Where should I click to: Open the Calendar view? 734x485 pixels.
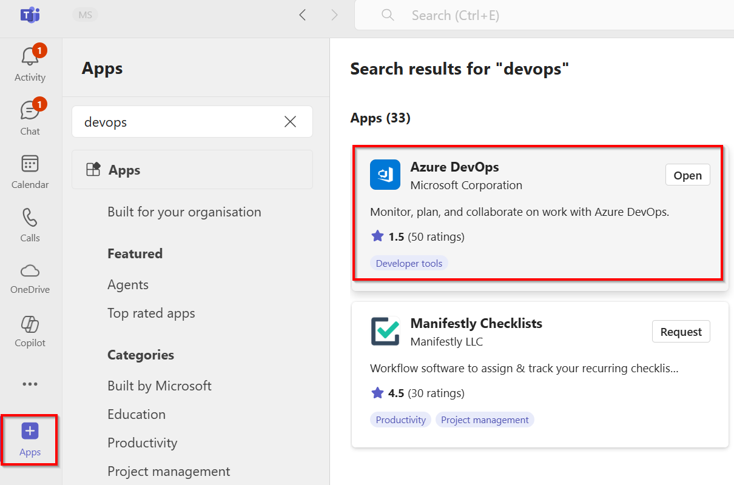click(30, 172)
